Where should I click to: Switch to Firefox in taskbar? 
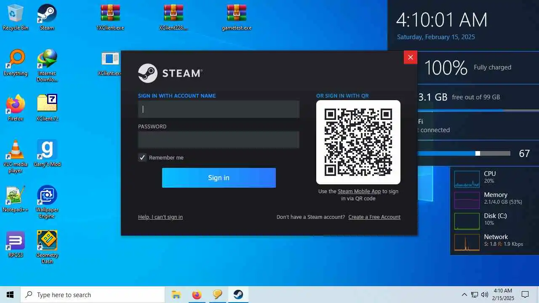point(197,295)
